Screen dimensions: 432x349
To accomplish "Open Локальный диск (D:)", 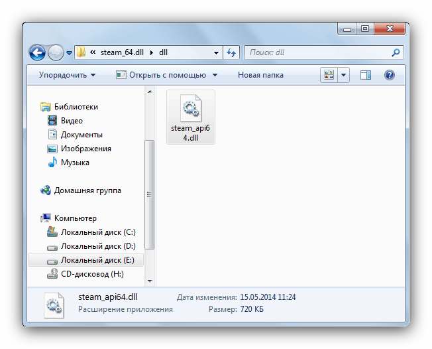I will click(x=98, y=246).
